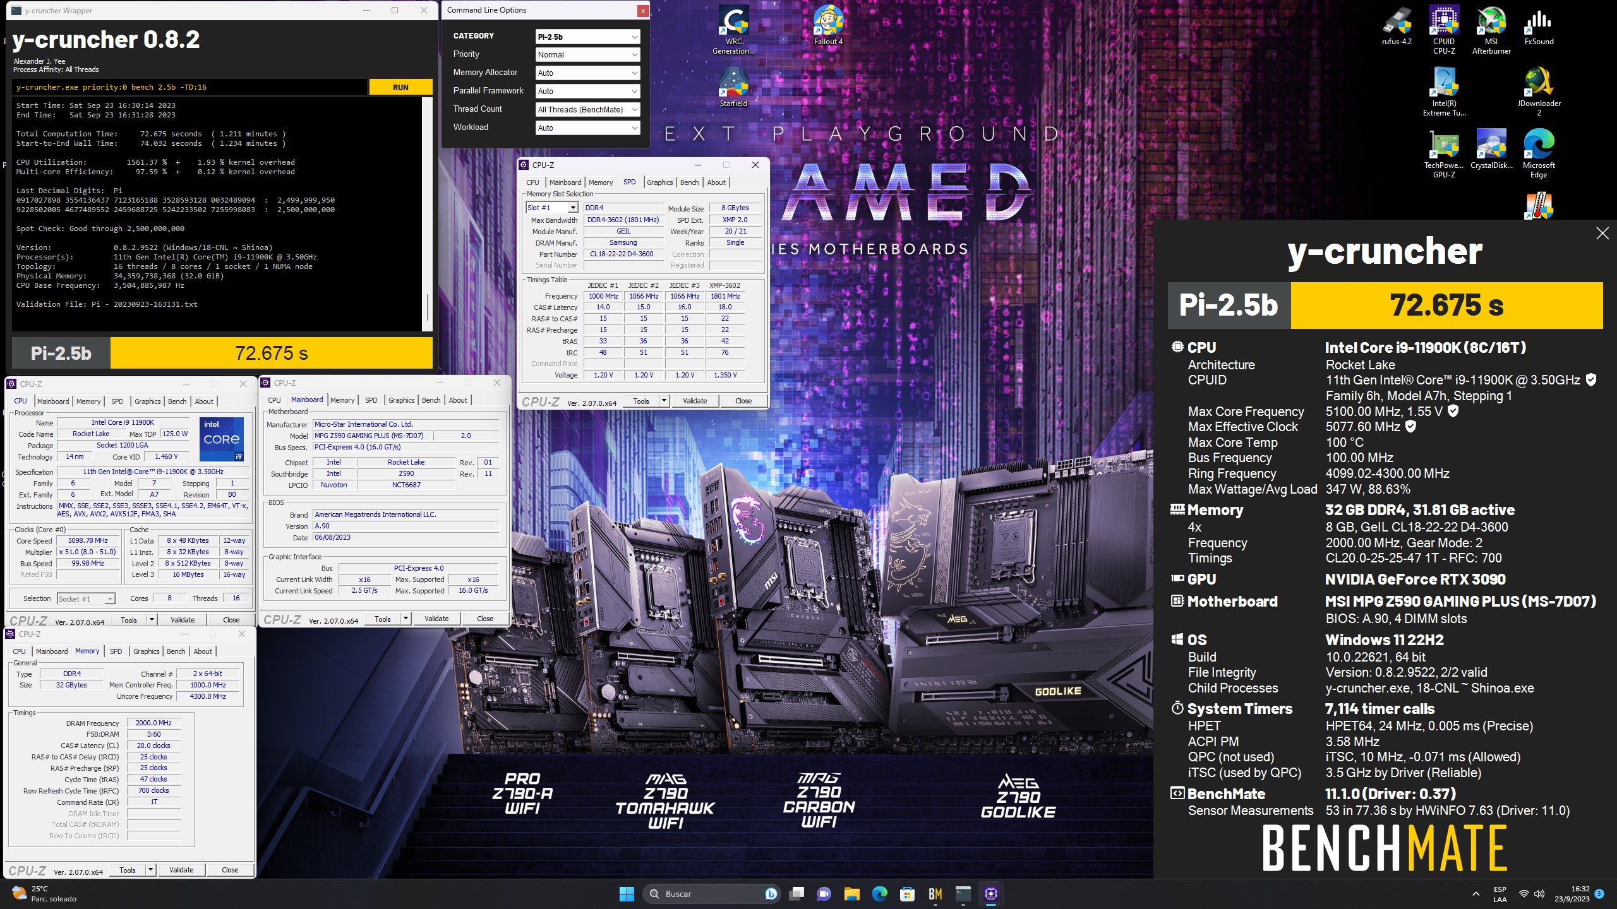
Task: Open the Fallout 4 desktop shortcut
Action: 828,25
